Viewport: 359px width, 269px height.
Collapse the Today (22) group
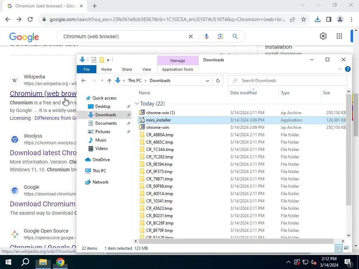point(137,104)
